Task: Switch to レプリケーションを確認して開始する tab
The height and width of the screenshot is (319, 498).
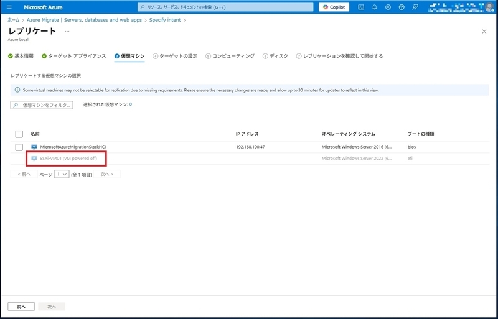Action: coord(339,56)
